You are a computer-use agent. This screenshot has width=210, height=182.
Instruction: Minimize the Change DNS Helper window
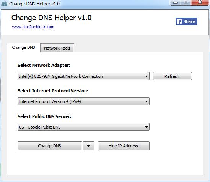pyautogui.click(x=176, y=3)
